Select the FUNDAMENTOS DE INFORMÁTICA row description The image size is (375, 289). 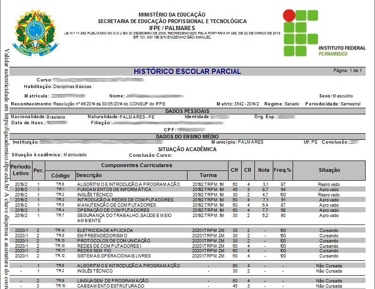[x=114, y=189]
